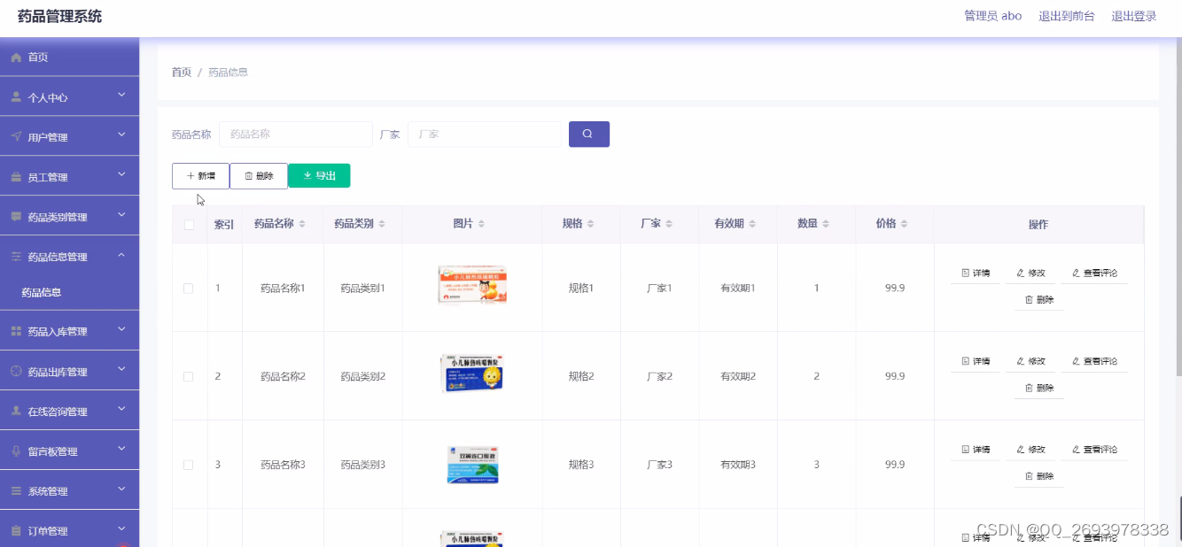Open 首页 from the breadcrumb
Screen dimensions: 1182x547
180,72
